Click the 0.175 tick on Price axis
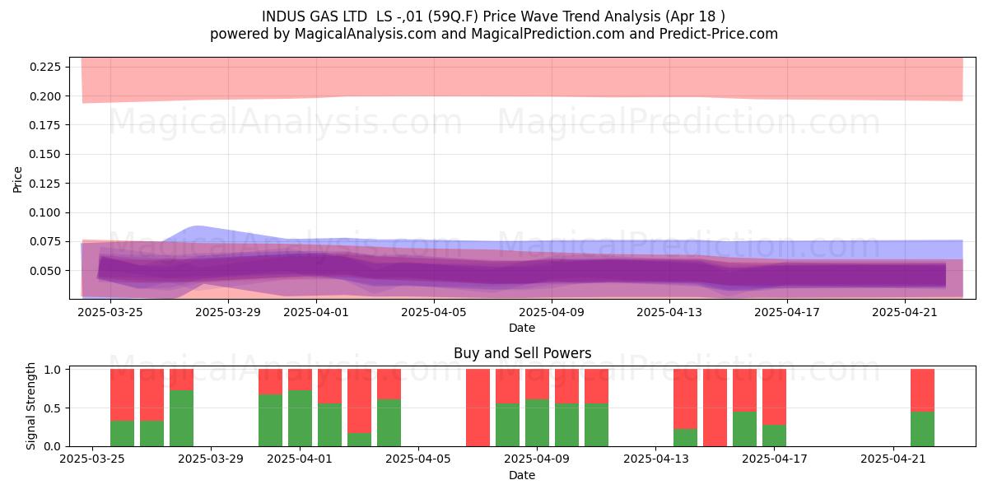This screenshot has height=494, width=988. click(x=46, y=125)
